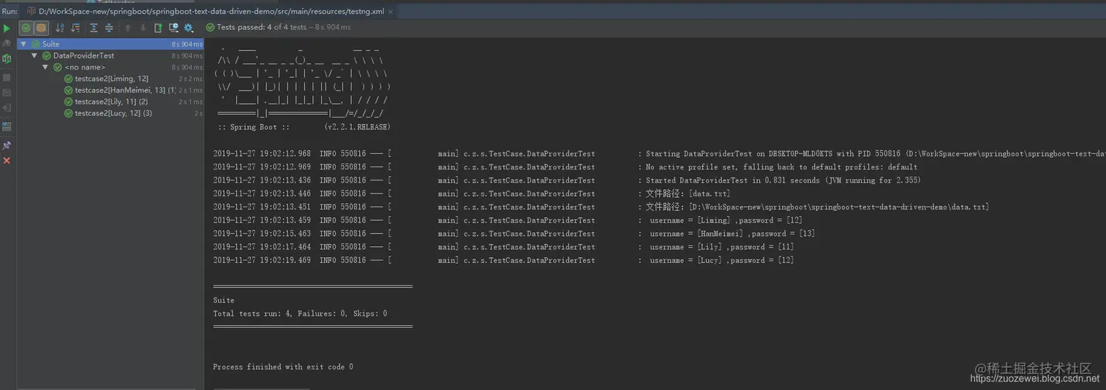Screen dimensions: 1106x390
Task: Click the Dump Threads camera icon
Action: click(x=7, y=93)
